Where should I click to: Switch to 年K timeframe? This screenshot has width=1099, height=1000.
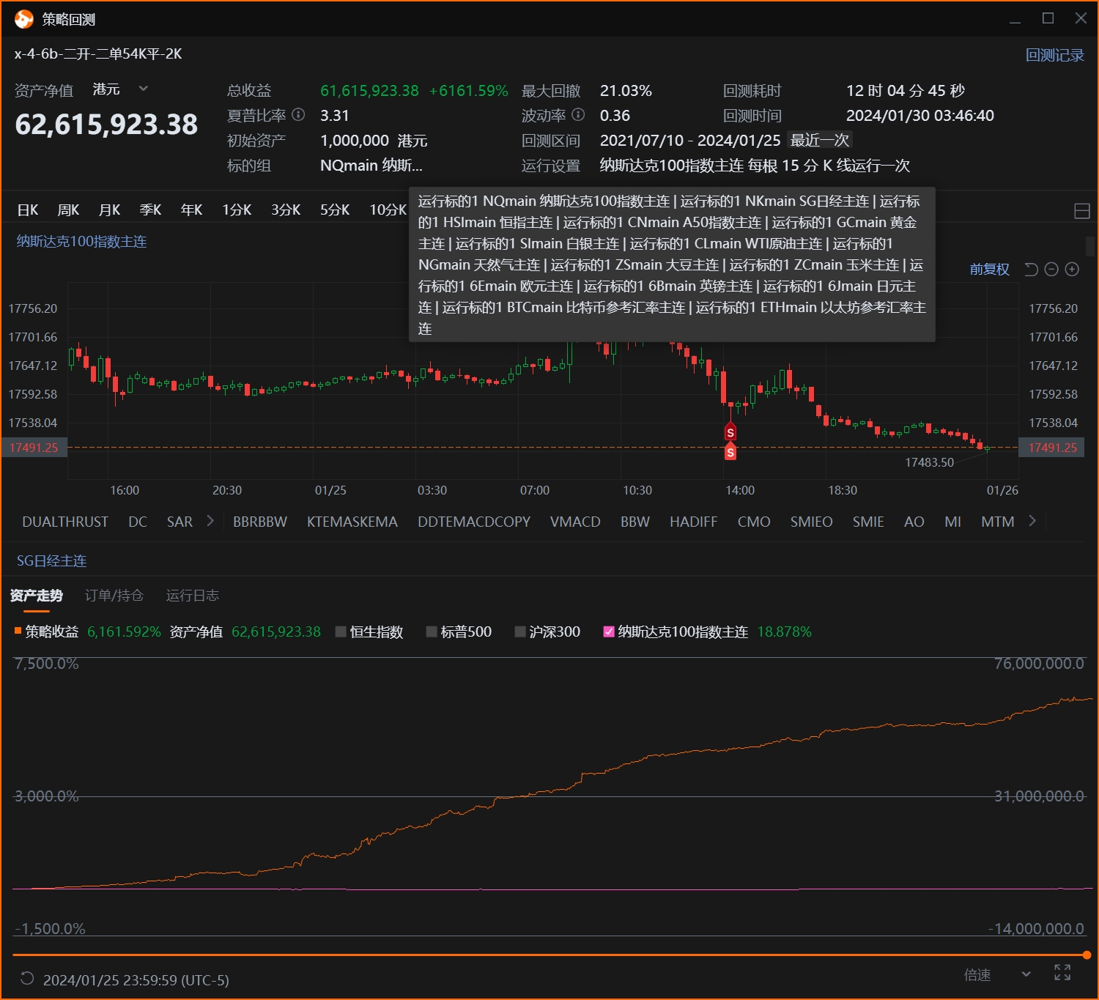pyautogui.click(x=192, y=210)
